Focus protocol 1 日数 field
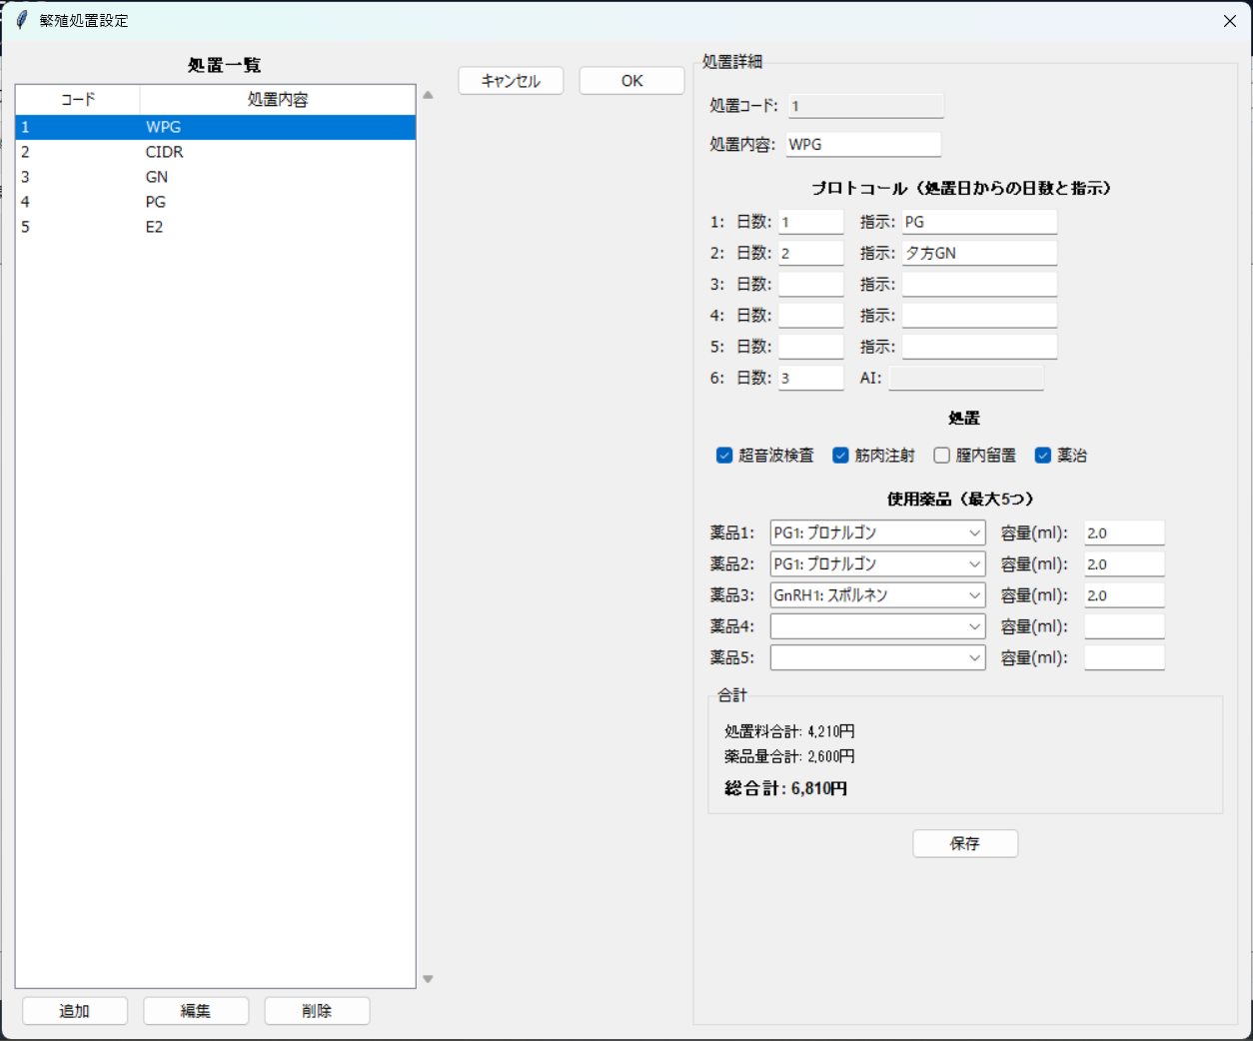 (811, 222)
